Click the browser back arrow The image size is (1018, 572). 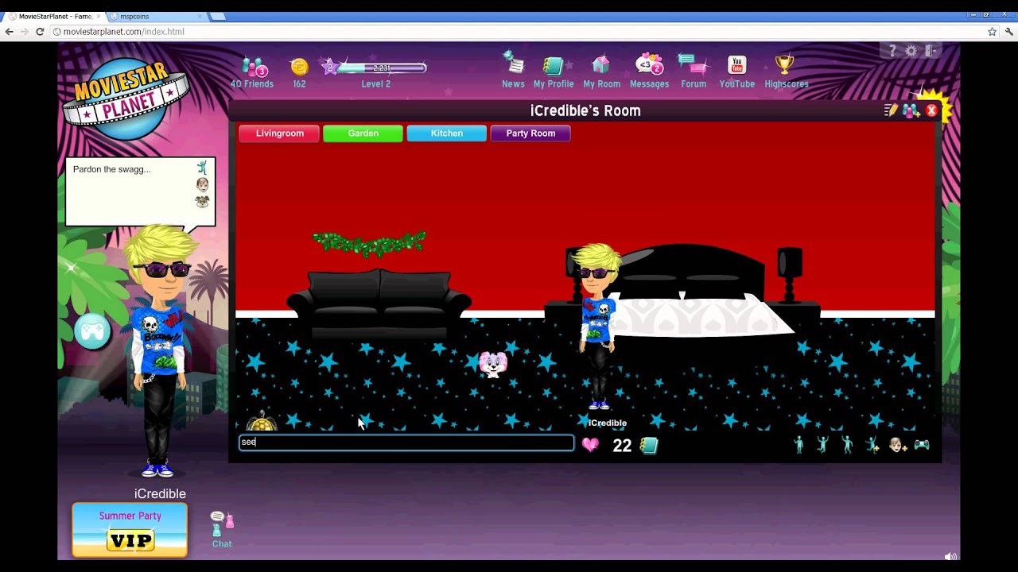10,32
